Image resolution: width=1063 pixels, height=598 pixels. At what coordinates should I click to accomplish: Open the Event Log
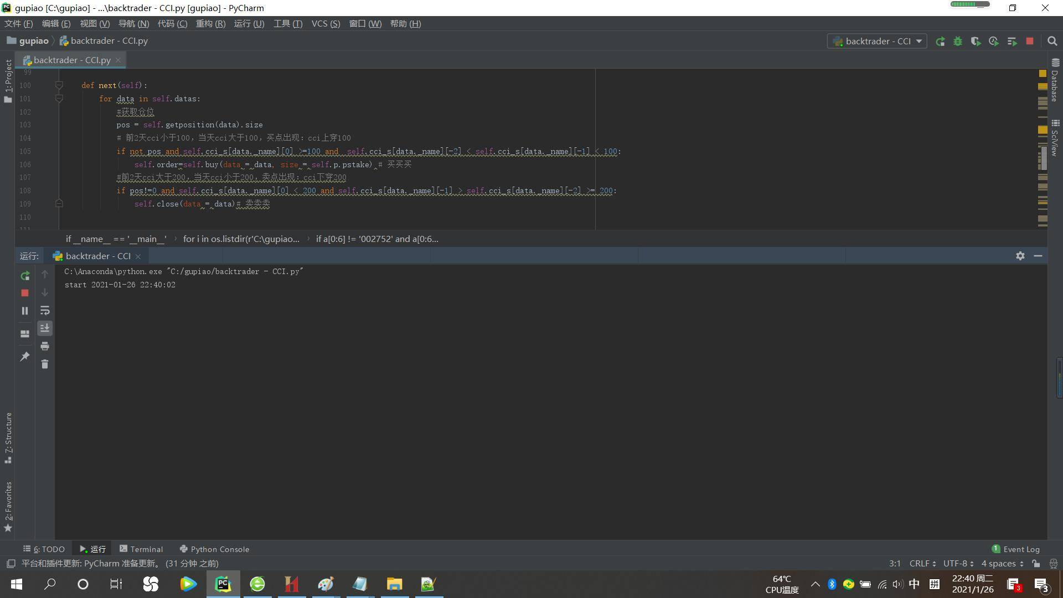pyautogui.click(x=1015, y=549)
